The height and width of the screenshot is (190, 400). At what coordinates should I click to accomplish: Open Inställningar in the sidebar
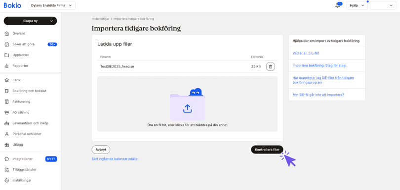(22, 180)
